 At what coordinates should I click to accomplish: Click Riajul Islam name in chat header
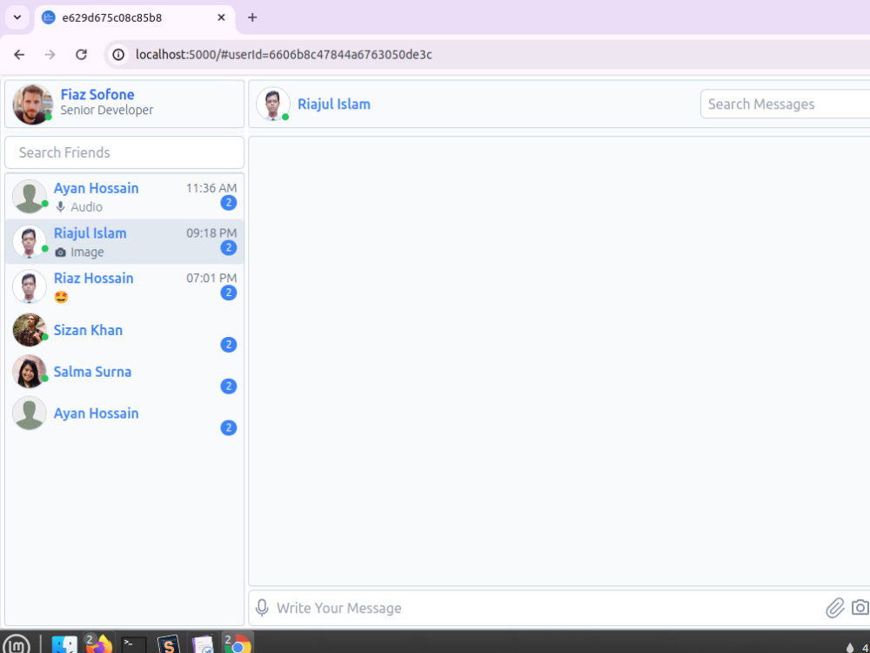[334, 104]
